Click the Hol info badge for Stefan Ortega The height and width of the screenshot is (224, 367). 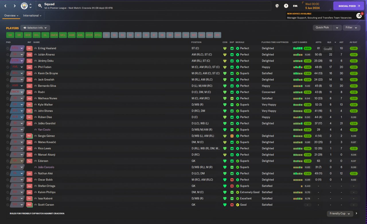[x=29, y=186]
